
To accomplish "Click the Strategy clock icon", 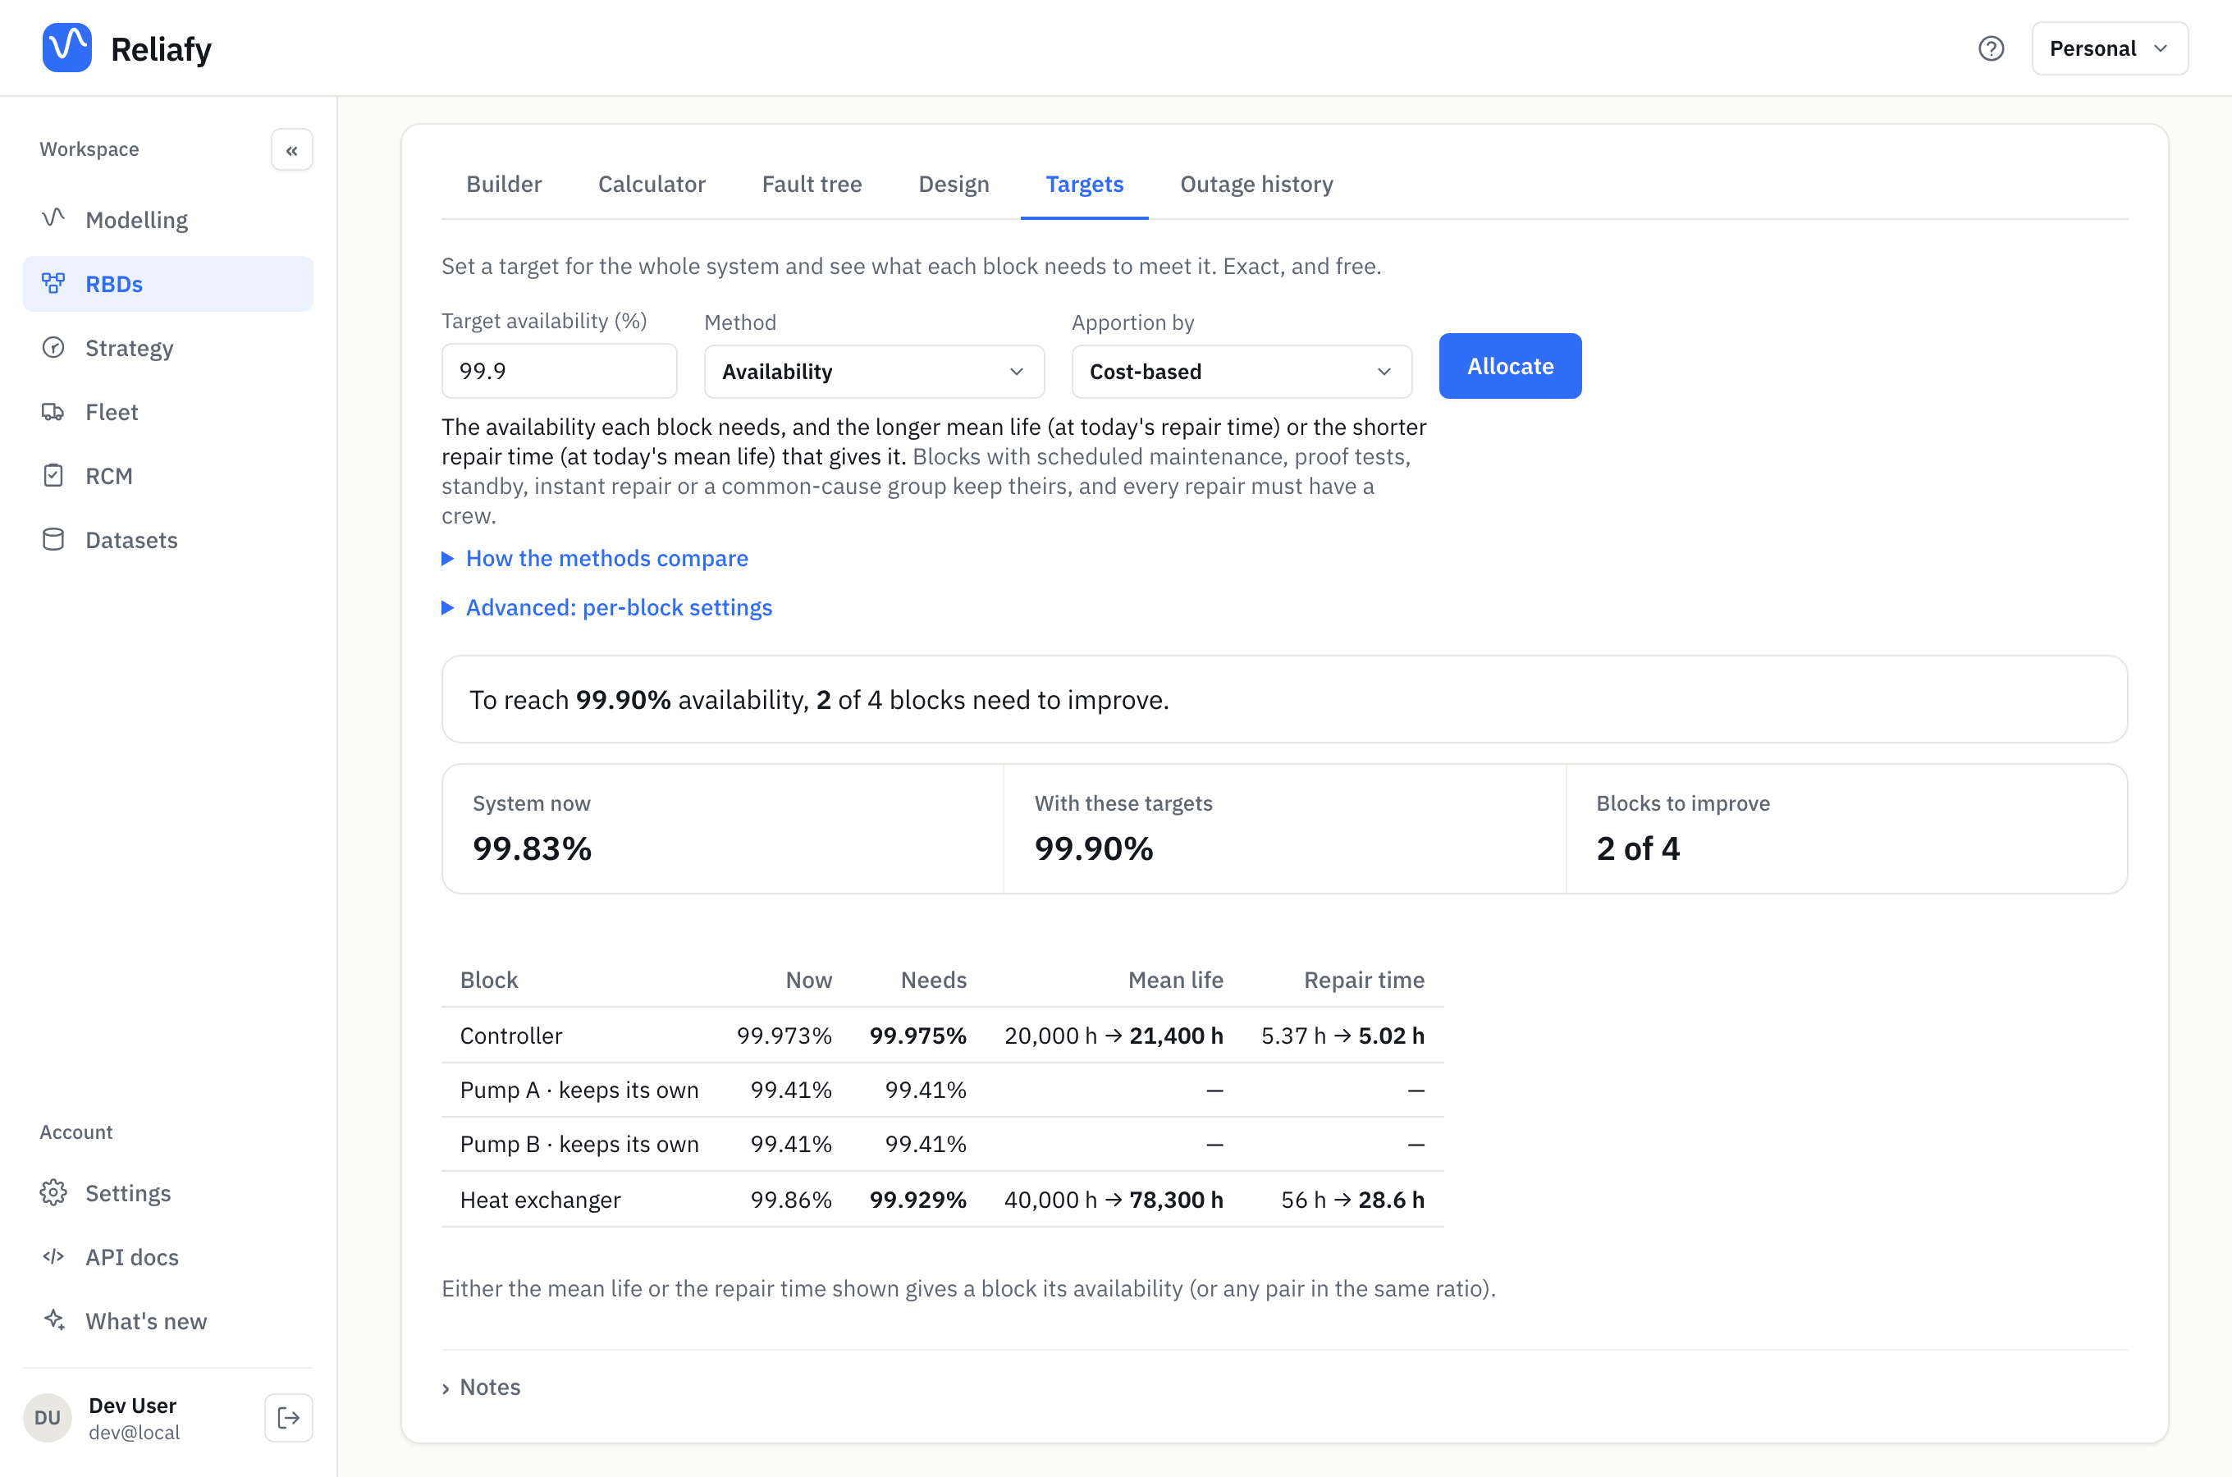I will pyautogui.click(x=53, y=346).
